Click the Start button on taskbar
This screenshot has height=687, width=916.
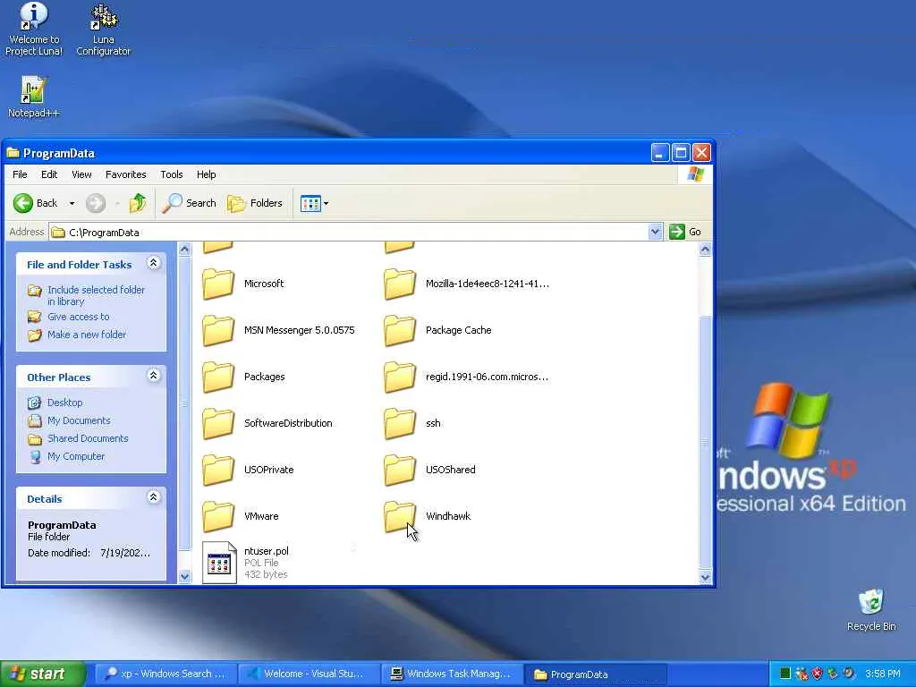pyautogui.click(x=42, y=674)
